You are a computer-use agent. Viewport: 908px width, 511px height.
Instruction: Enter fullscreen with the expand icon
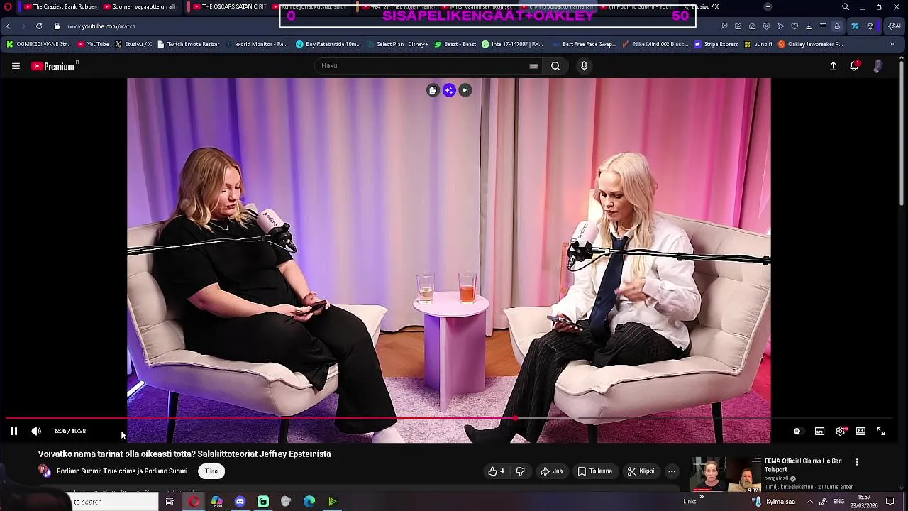coord(881,431)
